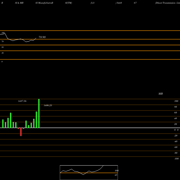180x180 pixels.
Task: Click the white zero baseline of histogram
Action: click(x=90, y=128)
